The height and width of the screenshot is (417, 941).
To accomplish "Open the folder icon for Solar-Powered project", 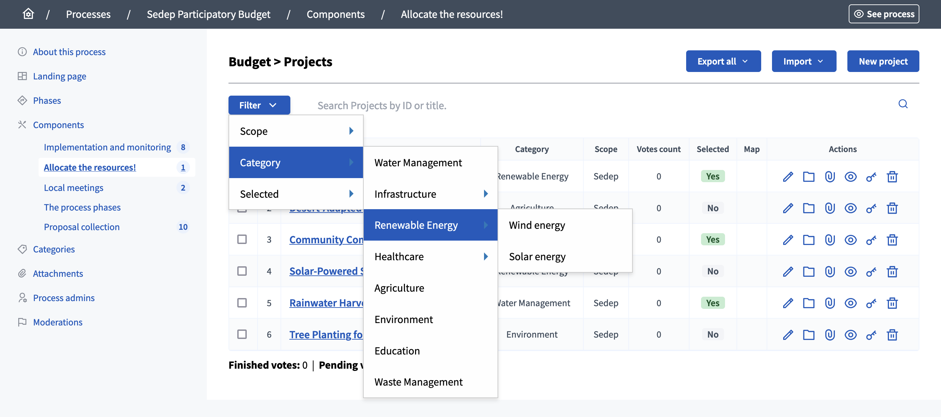I will (809, 271).
